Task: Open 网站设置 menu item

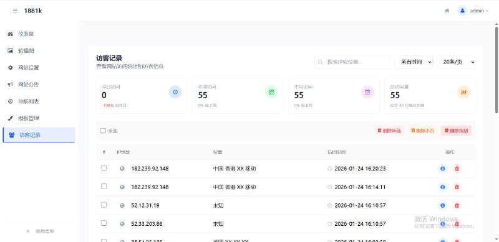Action: point(39,68)
